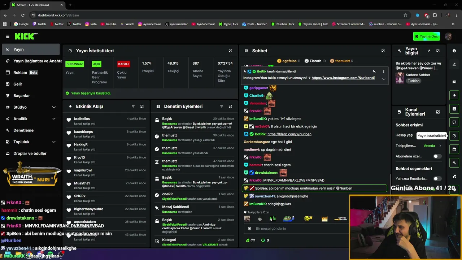Toggle the moderation log widget icon in right rail
This screenshot has width=462, height=260.
pos(454,109)
